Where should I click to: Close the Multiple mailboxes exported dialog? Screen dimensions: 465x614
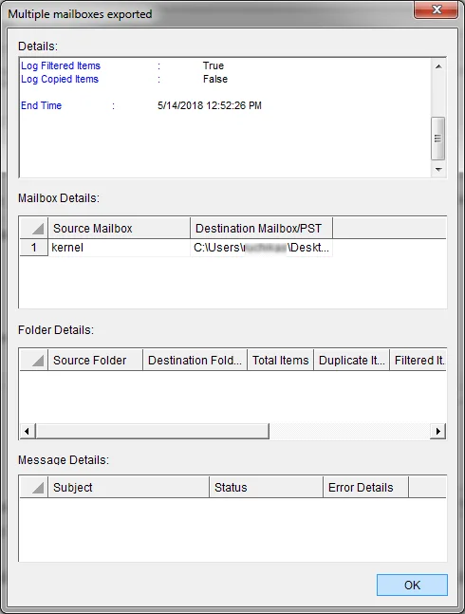coord(436,9)
